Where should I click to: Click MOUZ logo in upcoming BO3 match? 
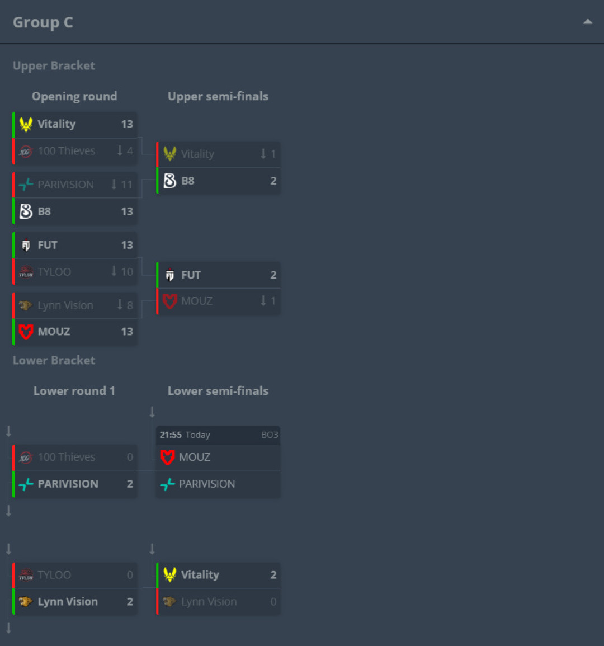[167, 458]
